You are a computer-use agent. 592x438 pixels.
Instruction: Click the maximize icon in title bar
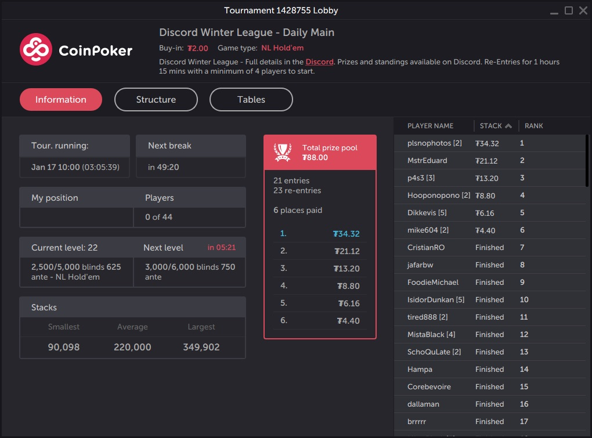pyautogui.click(x=569, y=10)
